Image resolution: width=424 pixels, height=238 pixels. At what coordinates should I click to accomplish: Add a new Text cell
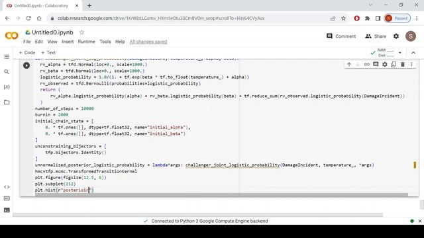[x=48, y=53]
